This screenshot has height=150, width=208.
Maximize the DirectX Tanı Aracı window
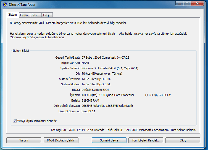(x=187, y=4)
